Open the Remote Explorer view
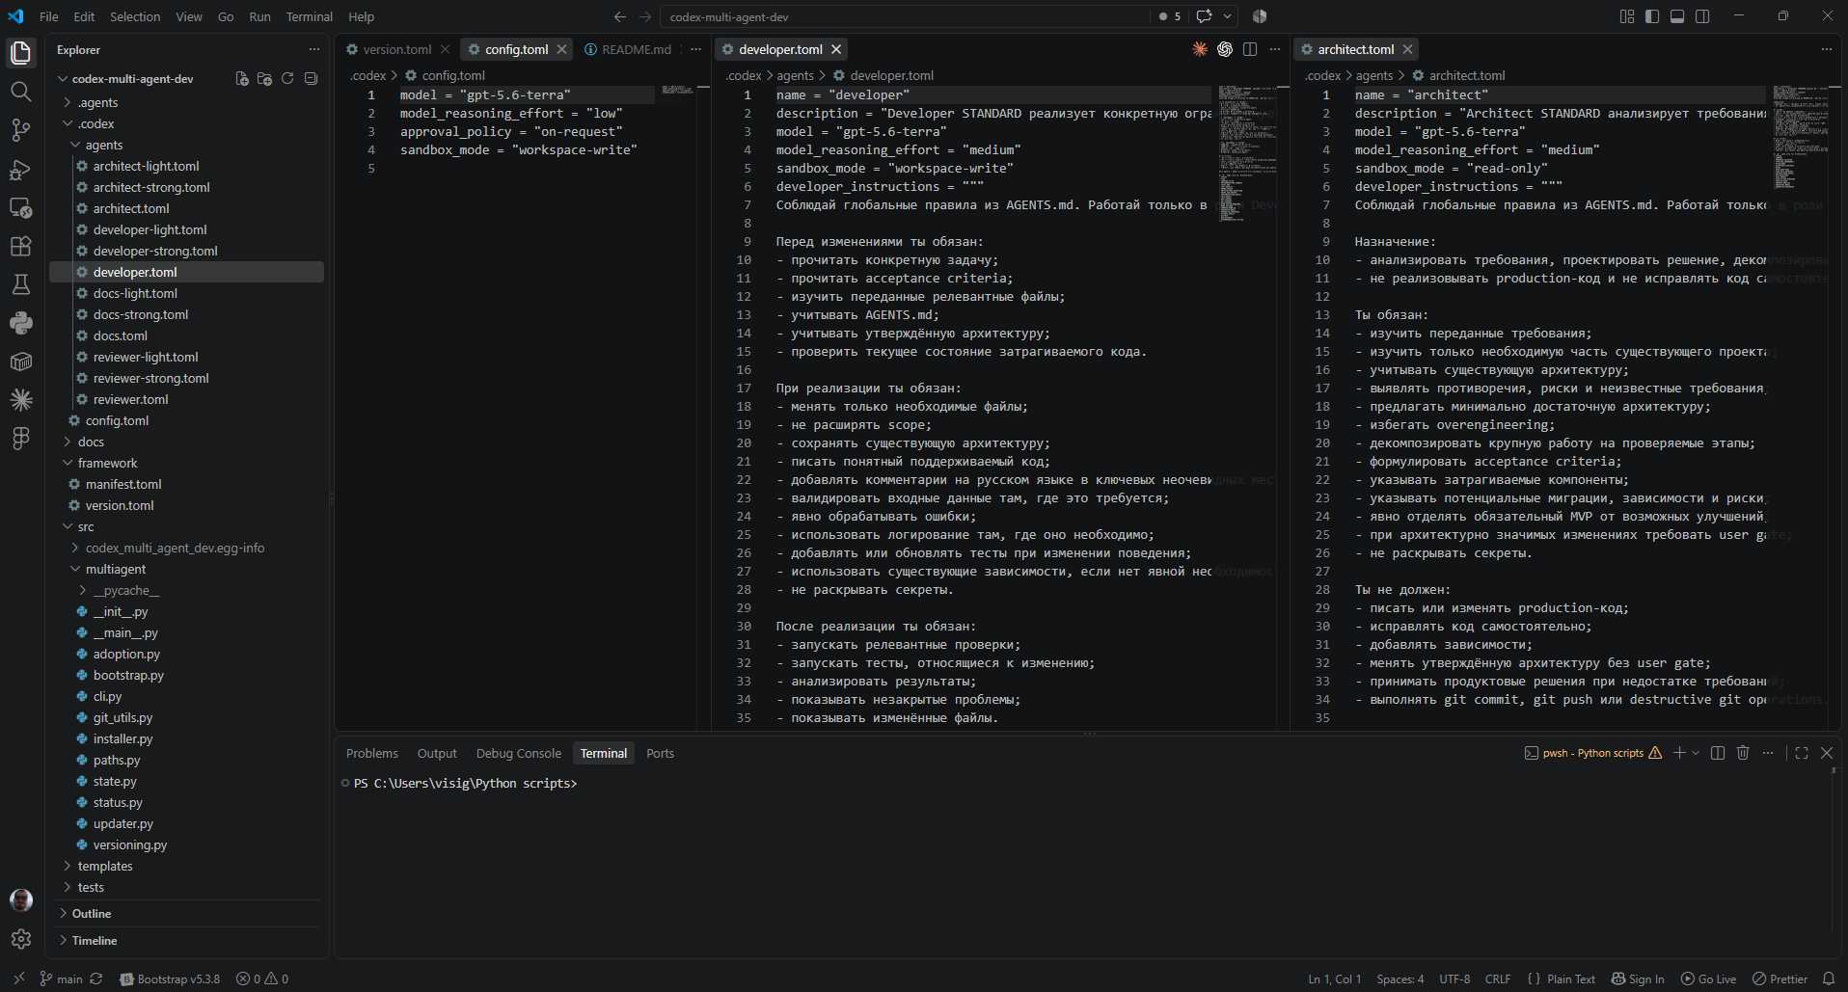The width and height of the screenshot is (1848, 992). (20, 207)
